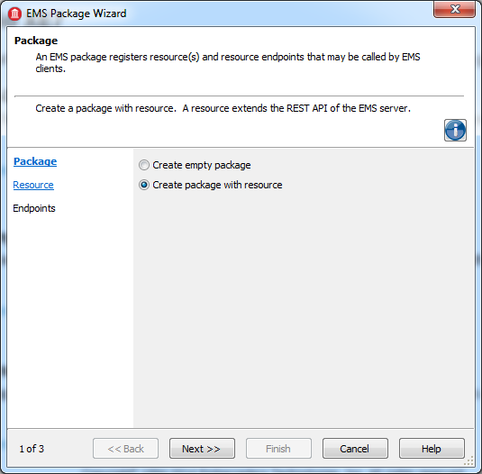Click the Endpoints step in the sidebar

click(34, 208)
